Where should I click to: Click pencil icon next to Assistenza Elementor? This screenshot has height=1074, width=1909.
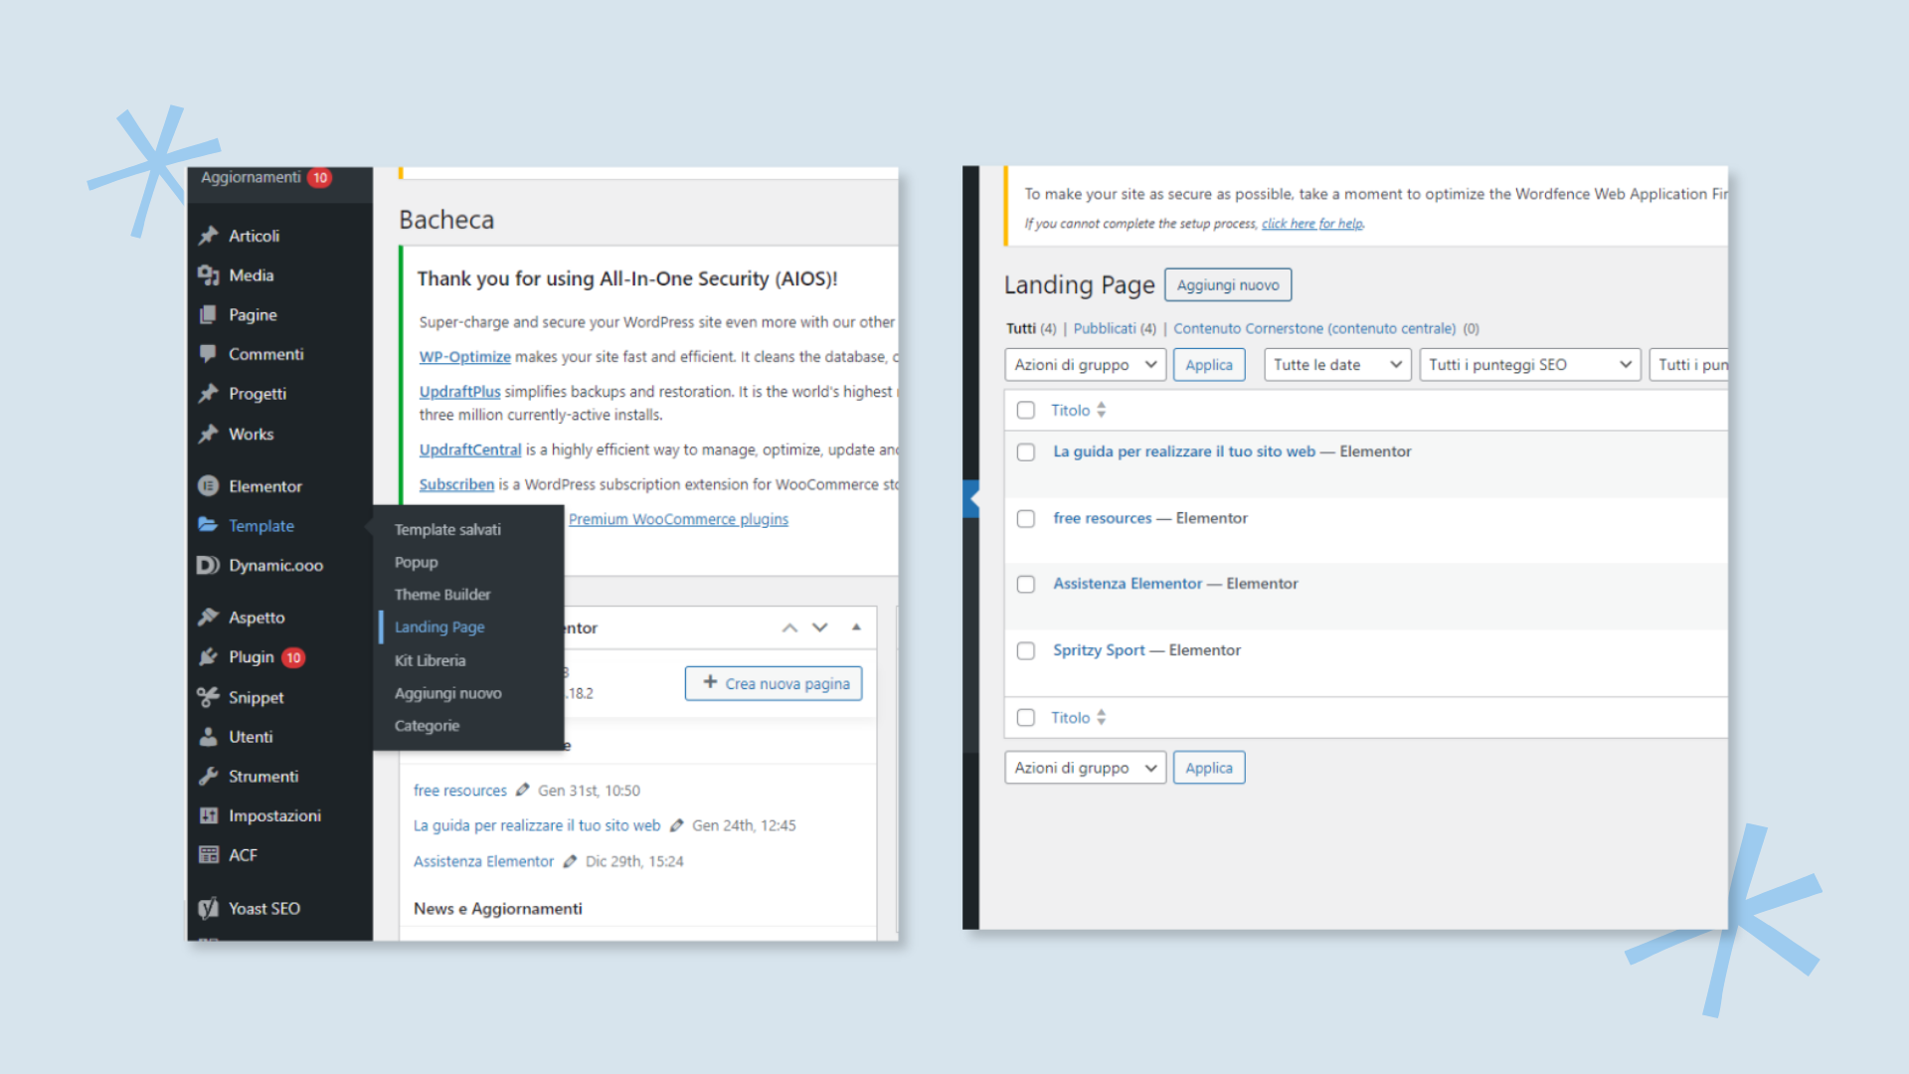(570, 861)
